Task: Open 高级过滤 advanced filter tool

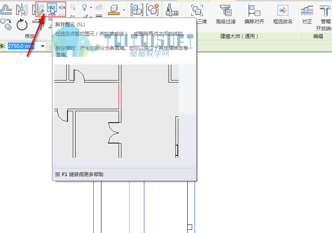Action: pos(226,14)
